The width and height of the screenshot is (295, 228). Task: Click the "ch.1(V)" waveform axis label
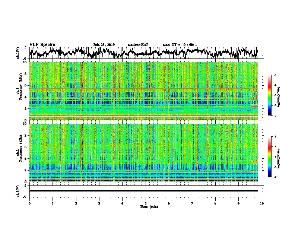[18, 53]
